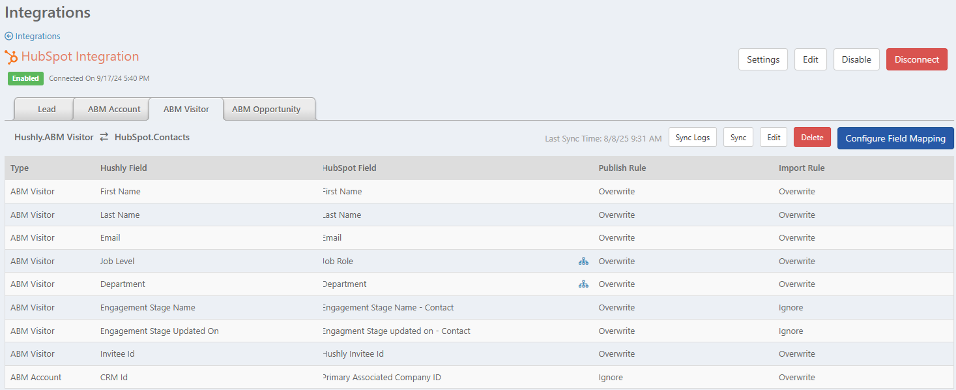Image resolution: width=956 pixels, height=390 pixels.
Task: Click the 'Hushly.ABM Visitor' label
Action: (54, 138)
